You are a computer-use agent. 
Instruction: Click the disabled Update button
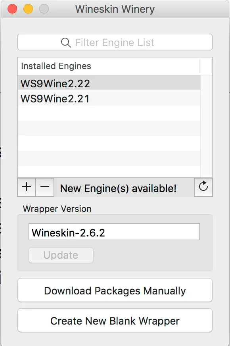point(61,255)
